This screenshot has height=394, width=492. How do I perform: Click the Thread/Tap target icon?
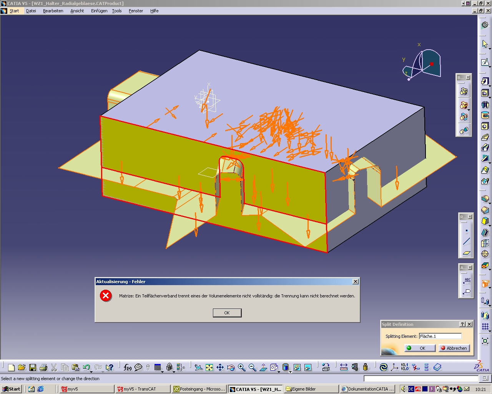(485, 254)
